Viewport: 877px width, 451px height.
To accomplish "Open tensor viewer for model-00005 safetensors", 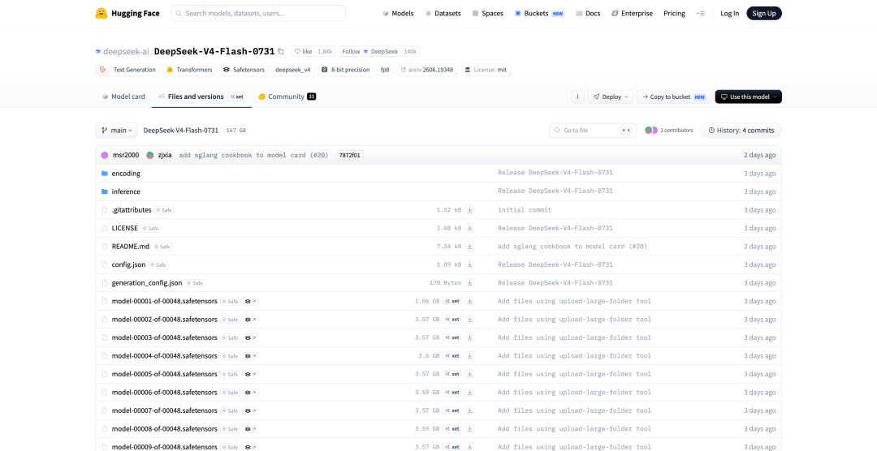I will (x=251, y=374).
